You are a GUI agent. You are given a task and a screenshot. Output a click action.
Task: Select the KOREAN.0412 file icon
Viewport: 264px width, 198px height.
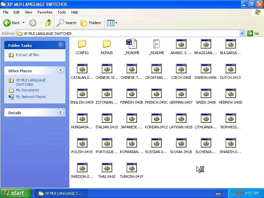pyautogui.click(x=156, y=118)
